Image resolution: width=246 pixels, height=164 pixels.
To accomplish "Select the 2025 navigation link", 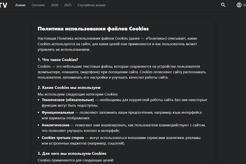I will tap(68, 5).
